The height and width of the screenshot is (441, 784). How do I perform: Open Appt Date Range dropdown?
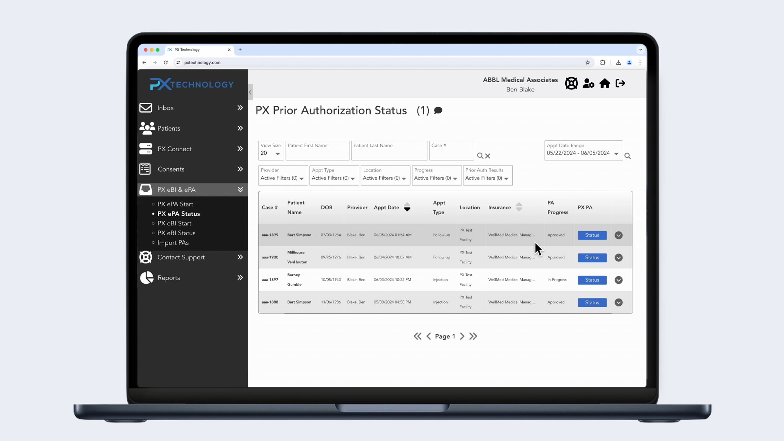pyautogui.click(x=583, y=150)
